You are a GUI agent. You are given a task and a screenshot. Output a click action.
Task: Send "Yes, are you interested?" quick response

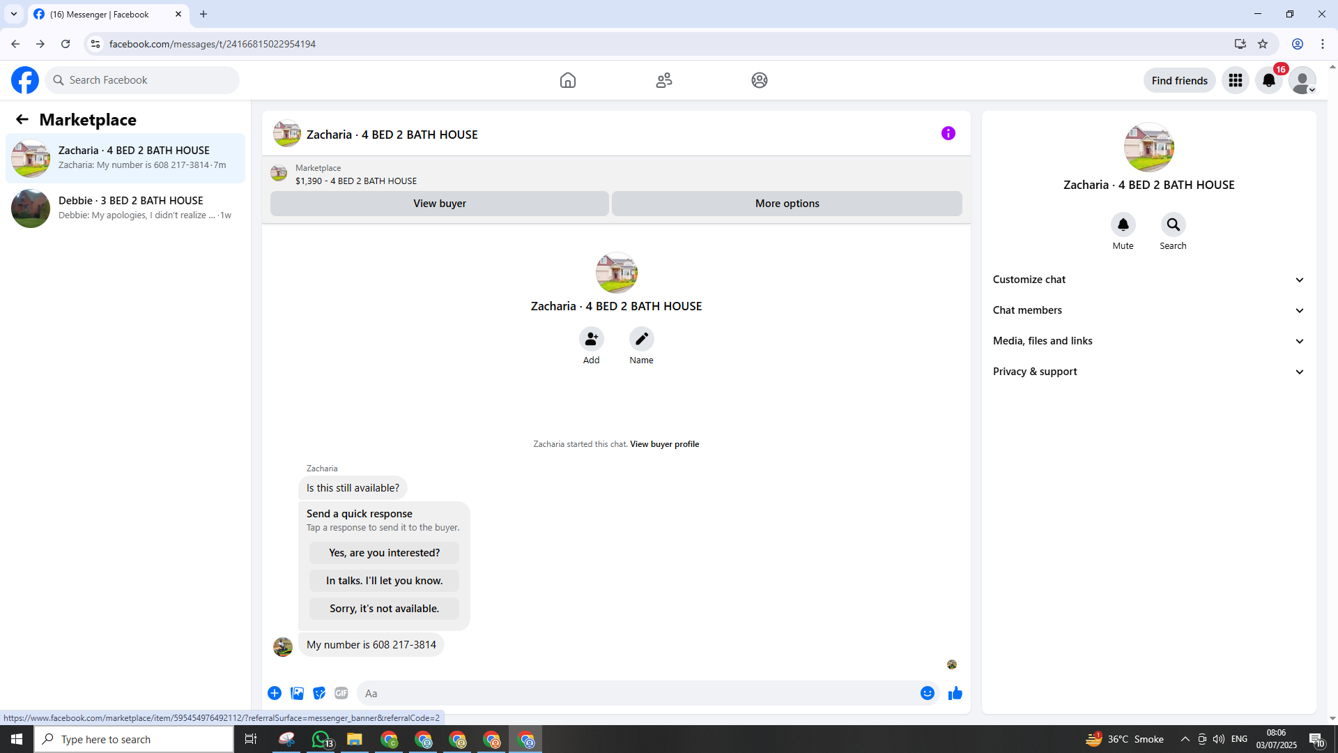click(384, 553)
